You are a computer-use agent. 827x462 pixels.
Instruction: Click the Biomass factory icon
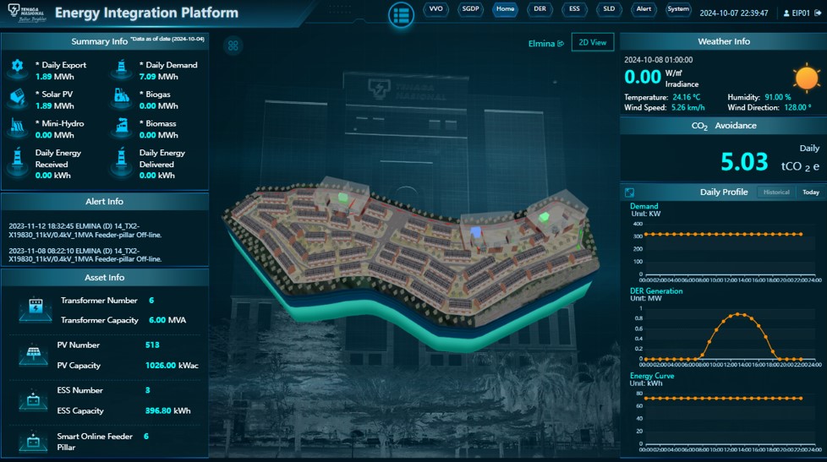coord(122,128)
